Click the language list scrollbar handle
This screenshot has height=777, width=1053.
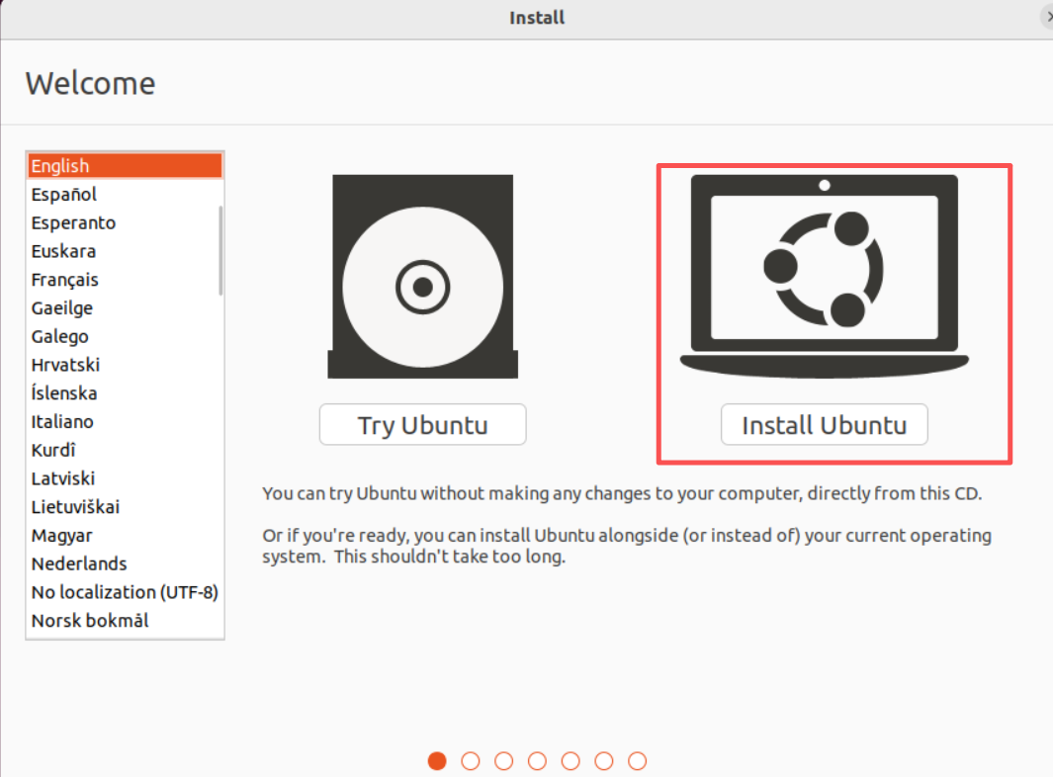220,250
